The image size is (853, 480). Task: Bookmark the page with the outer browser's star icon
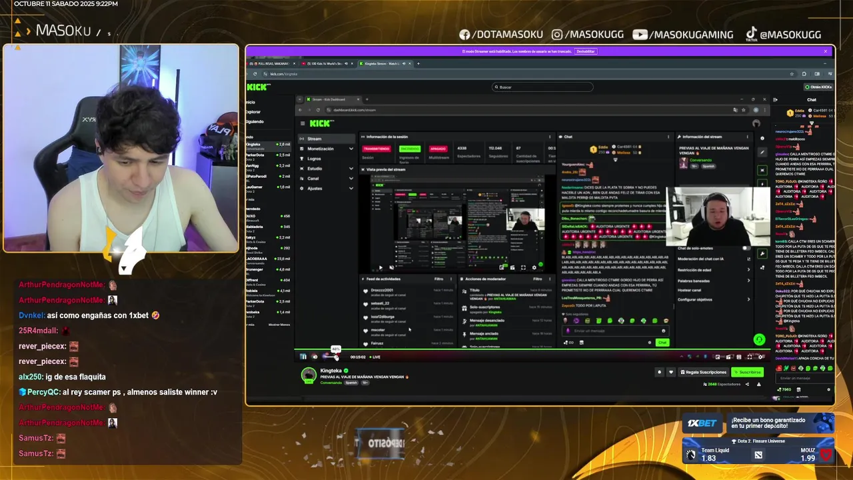[792, 74]
